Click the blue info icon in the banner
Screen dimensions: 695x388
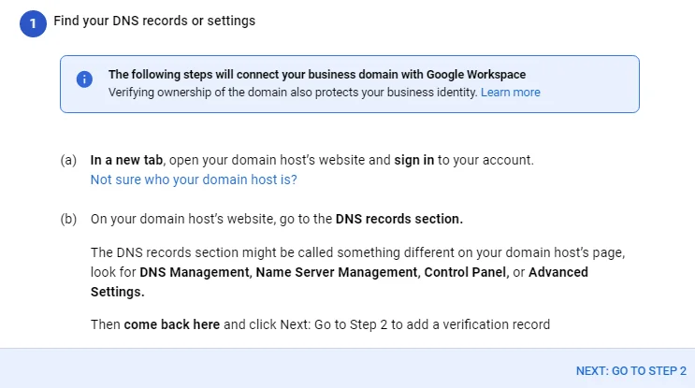point(84,79)
